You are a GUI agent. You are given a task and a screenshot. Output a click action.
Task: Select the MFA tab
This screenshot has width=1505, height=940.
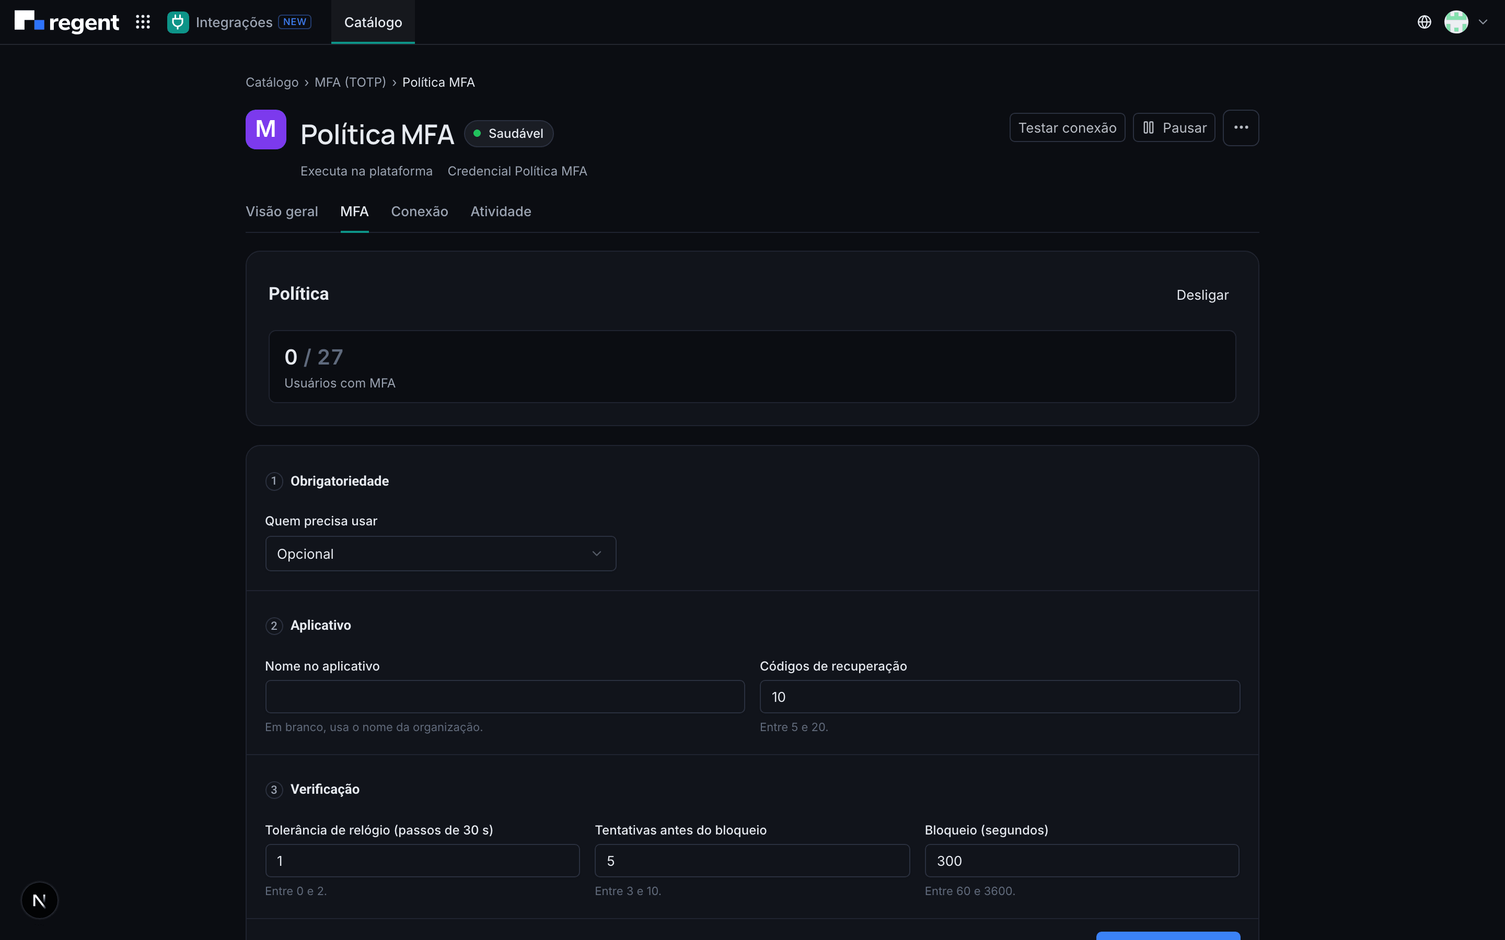pyautogui.click(x=354, y=211)
